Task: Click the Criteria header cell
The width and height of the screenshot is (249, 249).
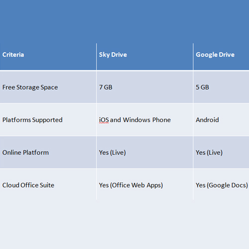Action: click(48, 57)
